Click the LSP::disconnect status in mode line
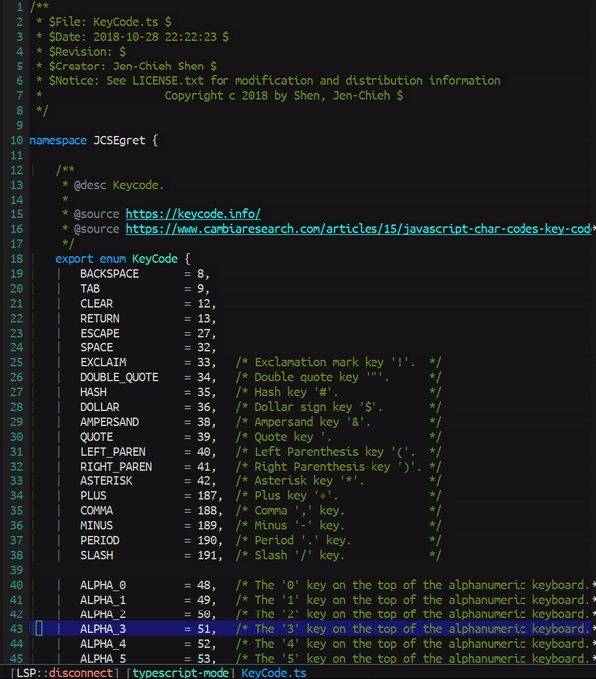 [x=65, y=673]
